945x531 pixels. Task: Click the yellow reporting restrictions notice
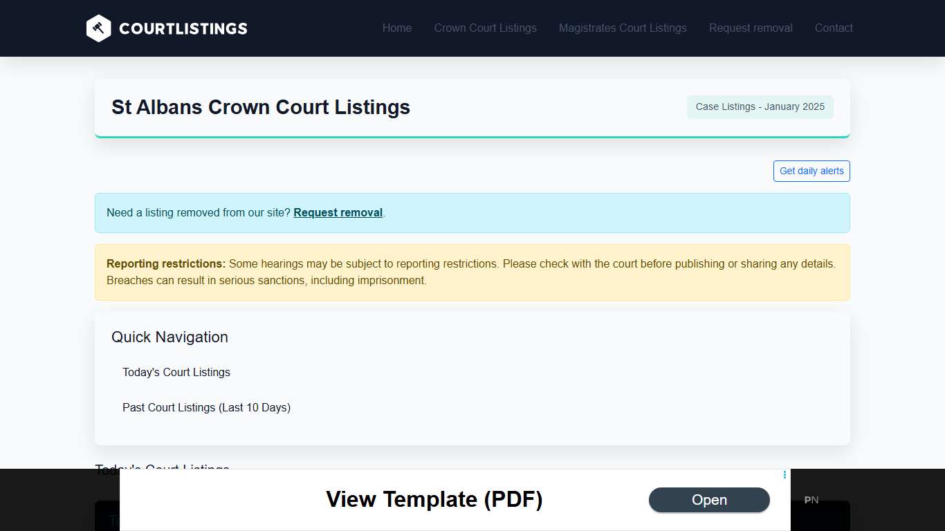(472, 272)
